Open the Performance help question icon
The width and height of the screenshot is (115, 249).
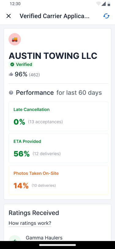[x=11, y=93]
